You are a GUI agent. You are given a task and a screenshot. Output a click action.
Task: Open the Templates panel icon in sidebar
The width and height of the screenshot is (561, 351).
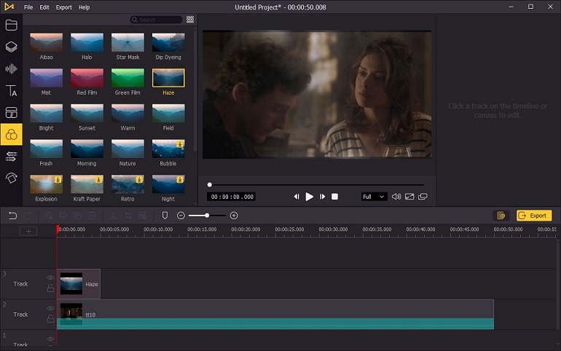pos(11,113)
